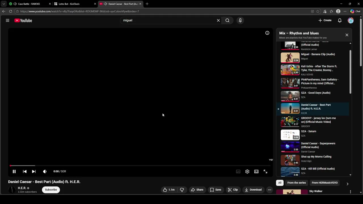The width and height of the screenshot is (363, 204).
Task: Create a Clip of the video
Action: (x=233, y=190)
